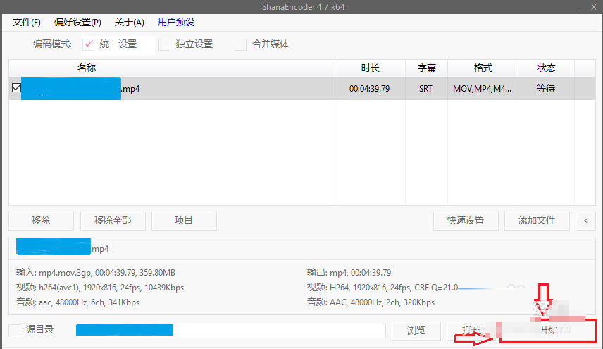Click the 状态 column header
Image resolution: width=603 pixels, height=349 pixels.
547,68
